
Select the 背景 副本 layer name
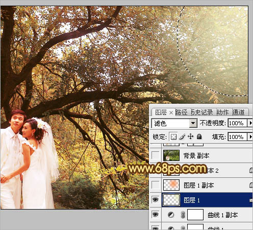coord(196,156)
